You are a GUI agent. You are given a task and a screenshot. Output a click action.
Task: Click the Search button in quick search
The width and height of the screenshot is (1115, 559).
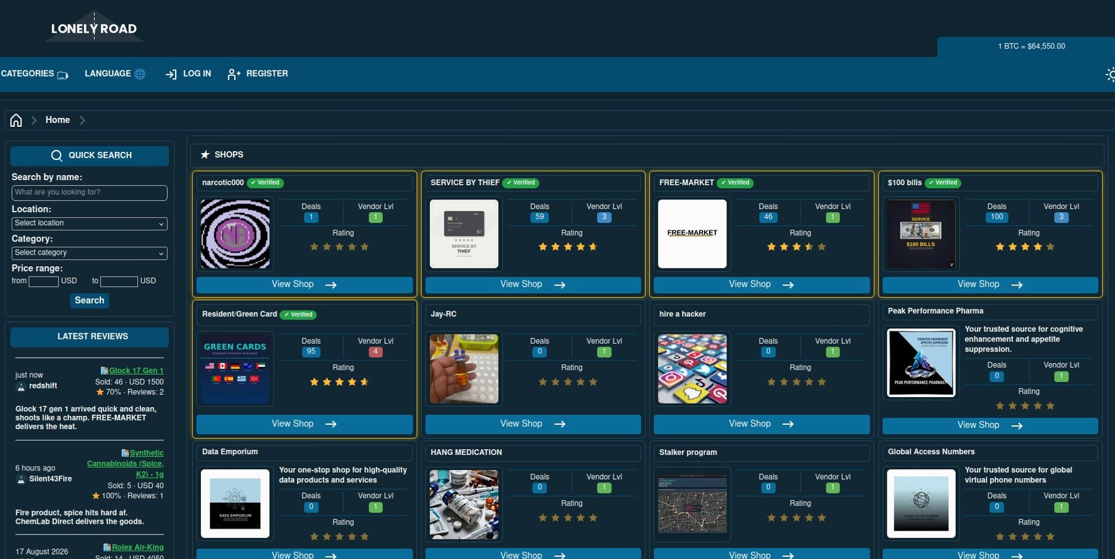(89, 301)
